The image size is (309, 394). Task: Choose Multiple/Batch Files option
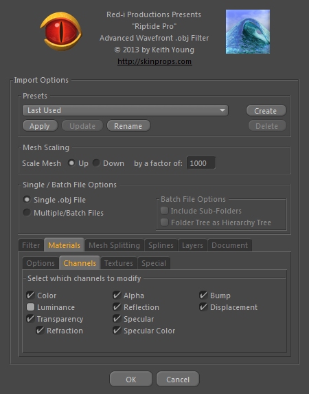click(27, 213)
